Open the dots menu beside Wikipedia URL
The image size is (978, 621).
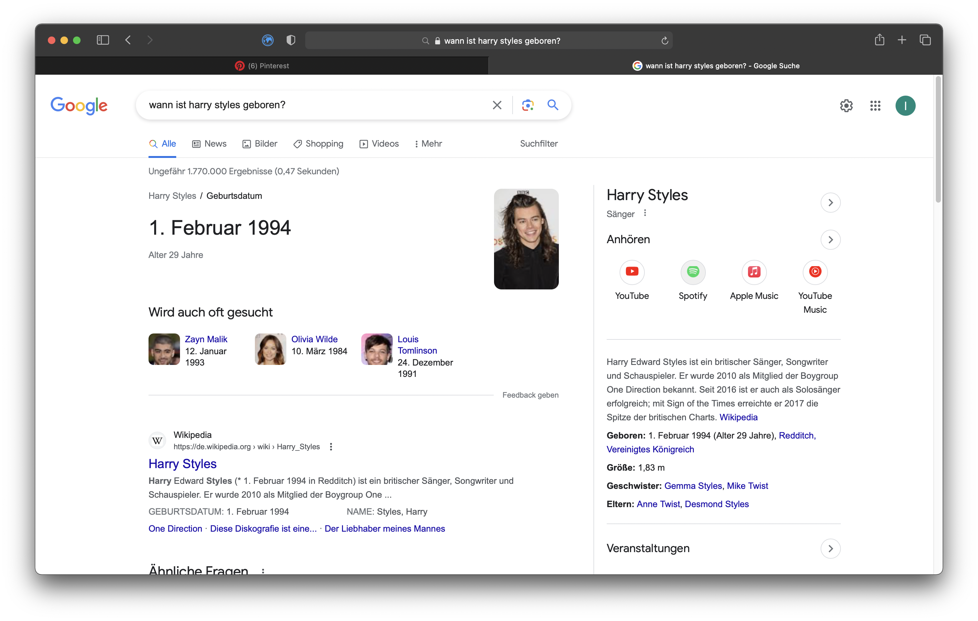[x=331, y=447]
